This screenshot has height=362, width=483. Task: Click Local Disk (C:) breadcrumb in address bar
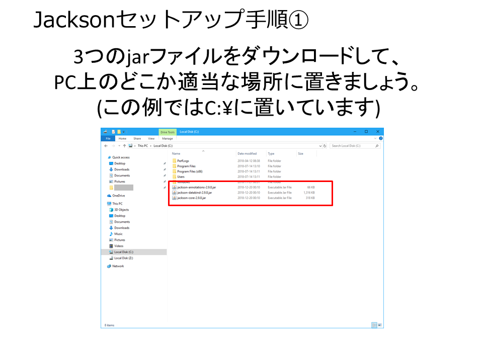point(163,146)
